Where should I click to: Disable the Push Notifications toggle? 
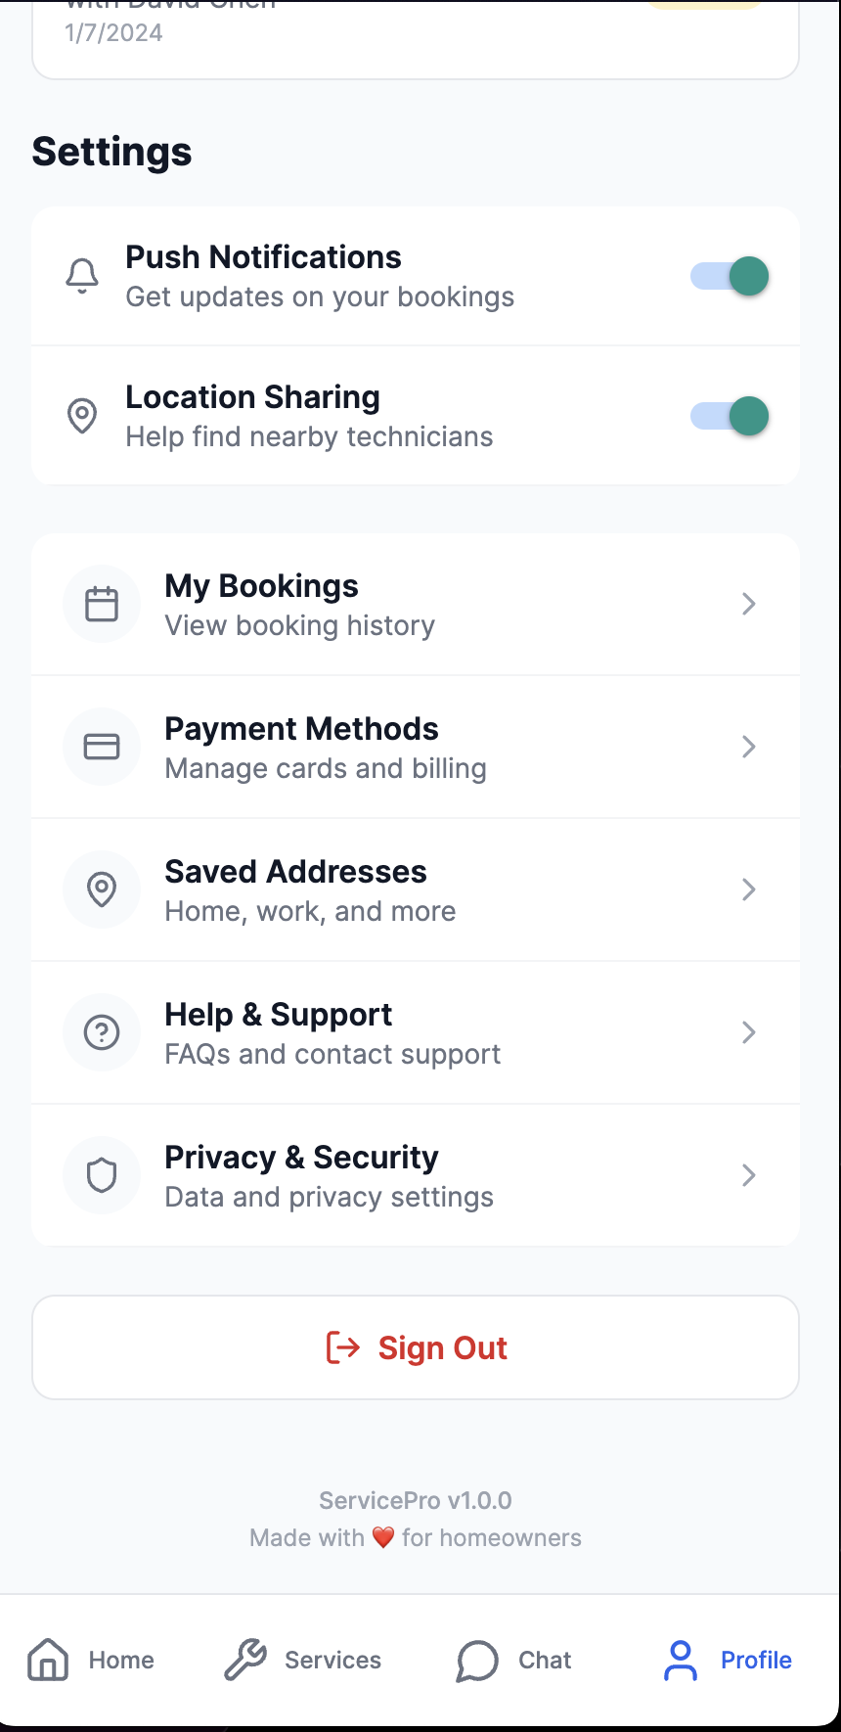(730, 276)
